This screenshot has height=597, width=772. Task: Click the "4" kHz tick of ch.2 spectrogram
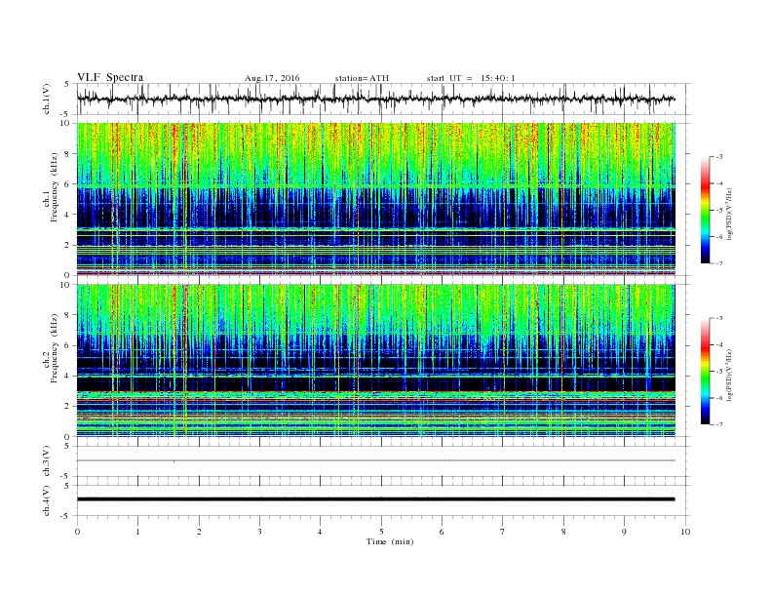(67, 376)
